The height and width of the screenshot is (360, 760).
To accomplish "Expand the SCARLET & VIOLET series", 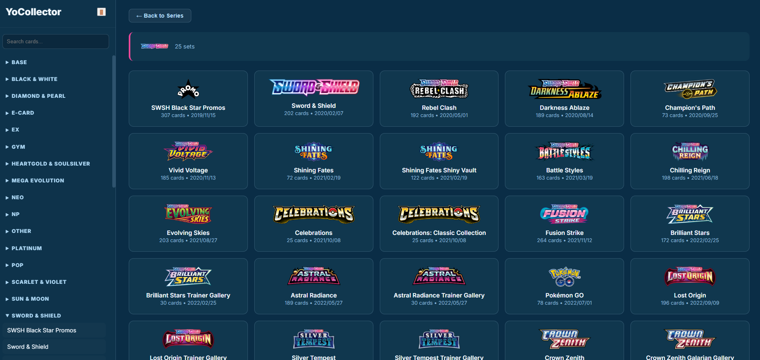I will 56,282.
